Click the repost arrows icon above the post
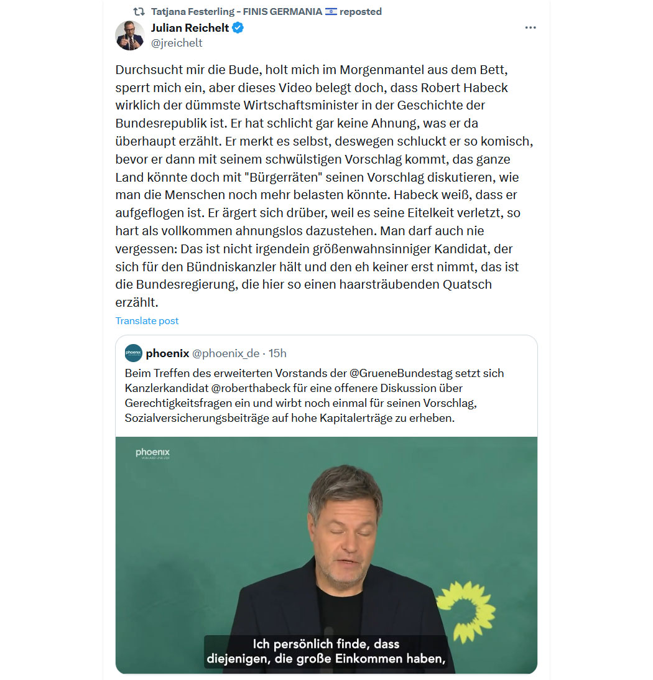The width and height of the screenshot is (653, 680). pyautogui.click(x=139, y=12)
